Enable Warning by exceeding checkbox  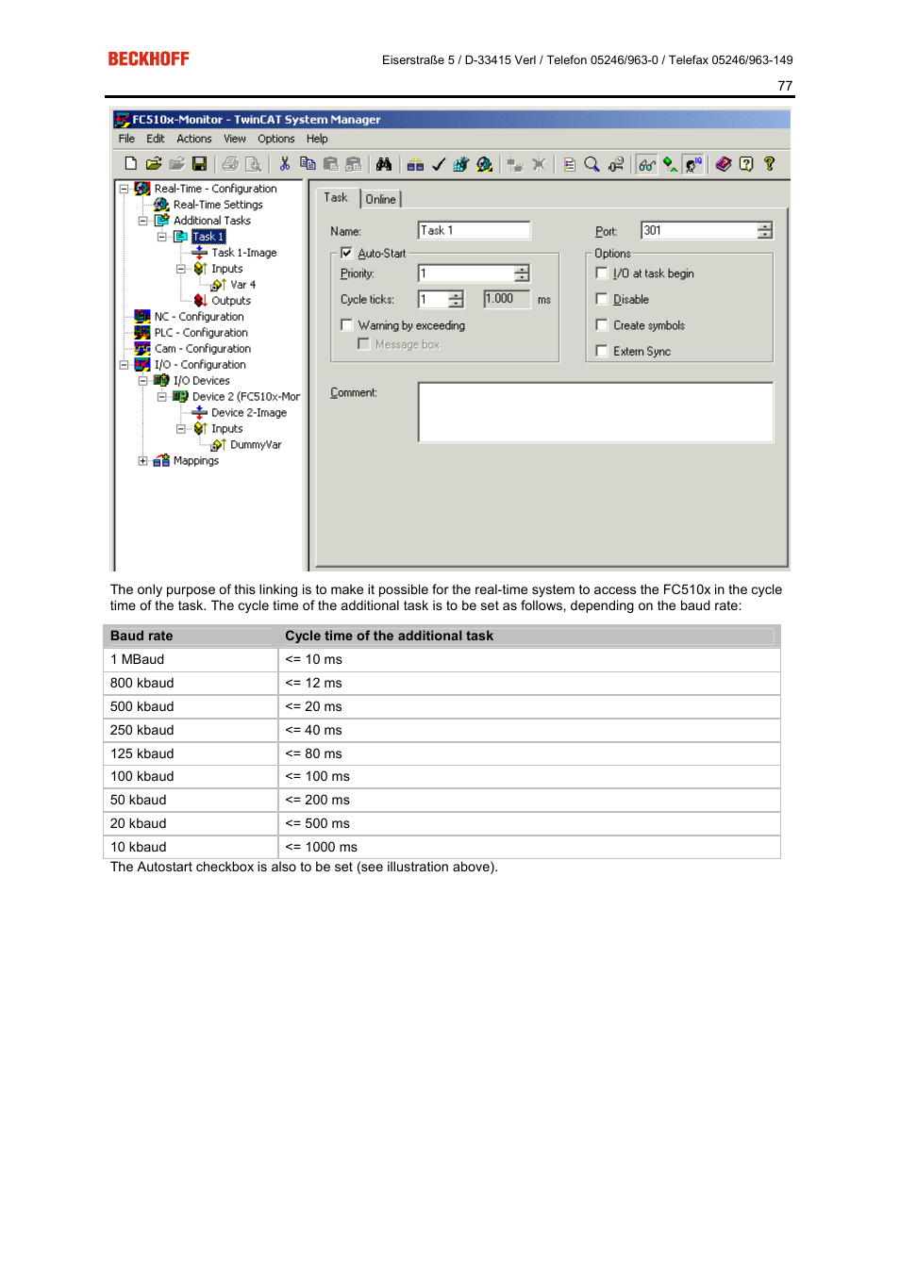click(346, 324)
